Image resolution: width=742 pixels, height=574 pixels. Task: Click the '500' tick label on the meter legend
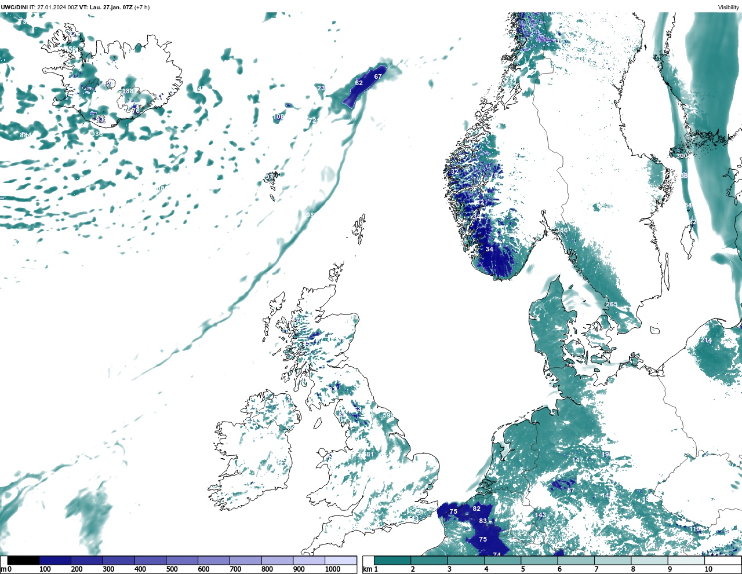(172, 570)
